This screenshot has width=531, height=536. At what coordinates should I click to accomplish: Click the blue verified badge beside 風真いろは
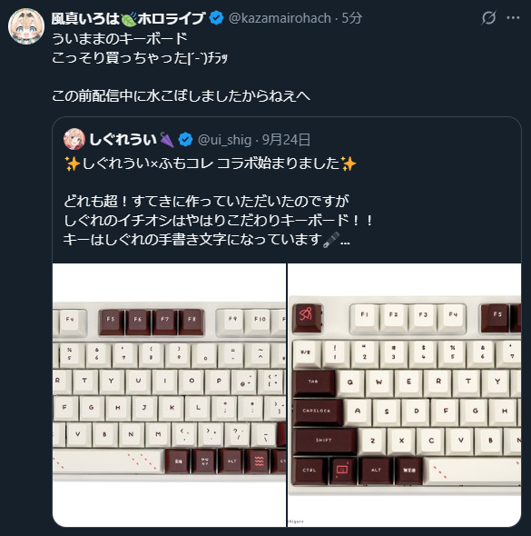click(x=216, y=18)
